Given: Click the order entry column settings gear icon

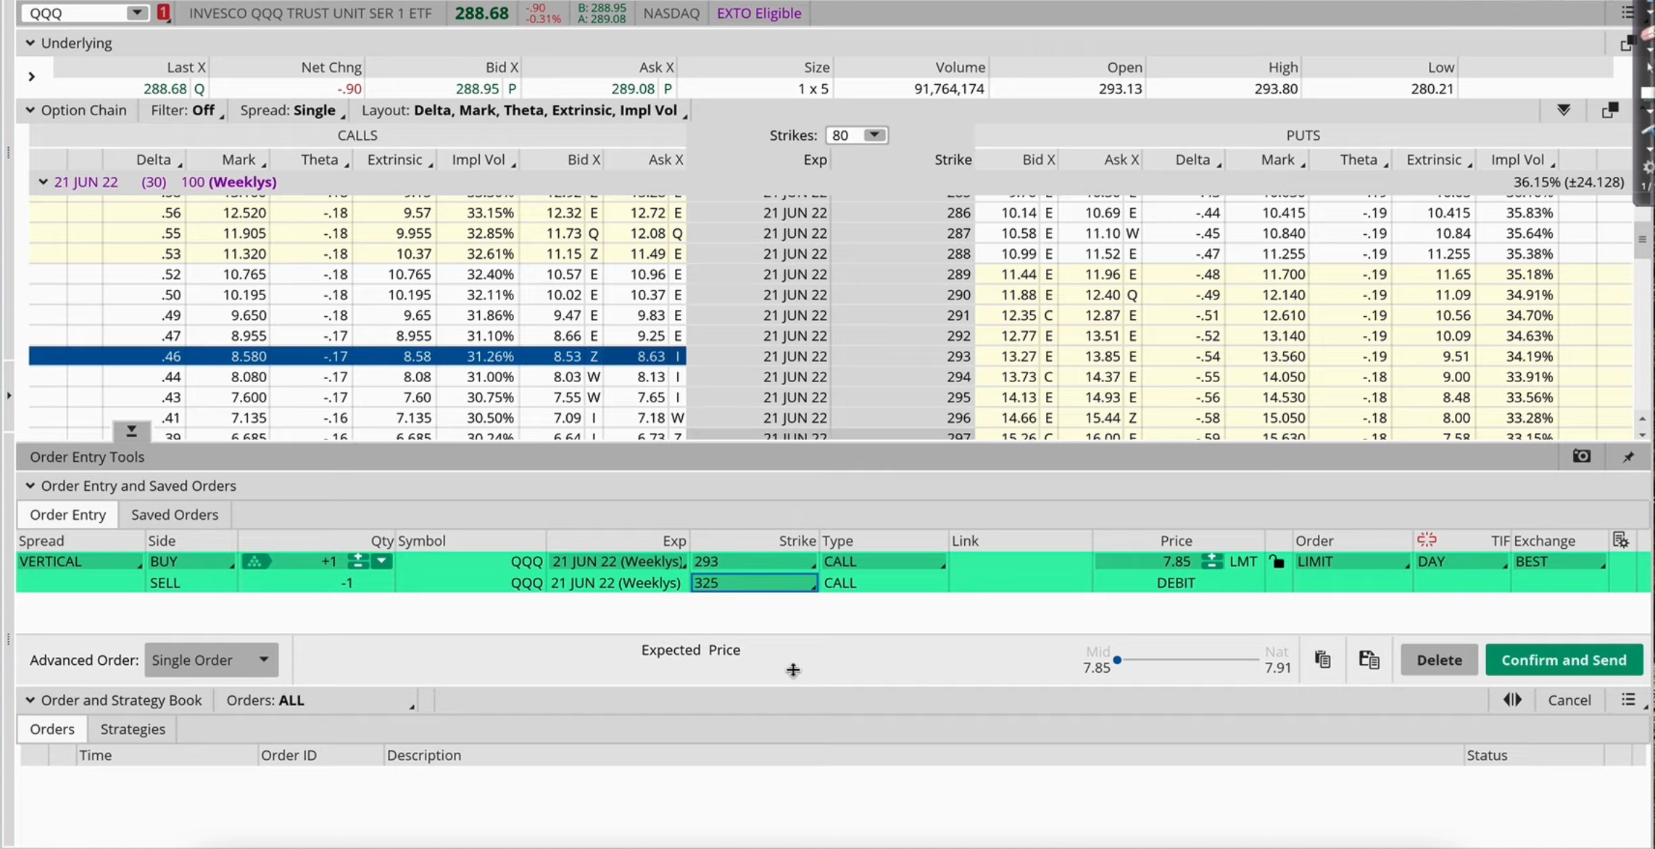Looking at the screenshot, I should [1621, 540].
